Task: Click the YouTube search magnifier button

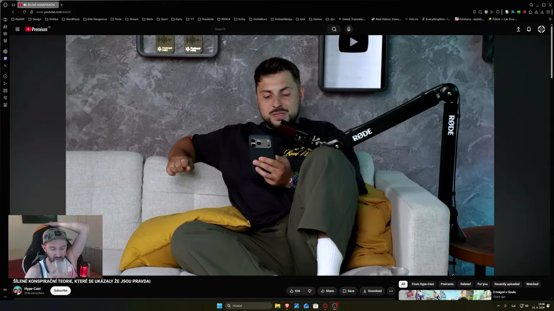Action: [334, 29]
